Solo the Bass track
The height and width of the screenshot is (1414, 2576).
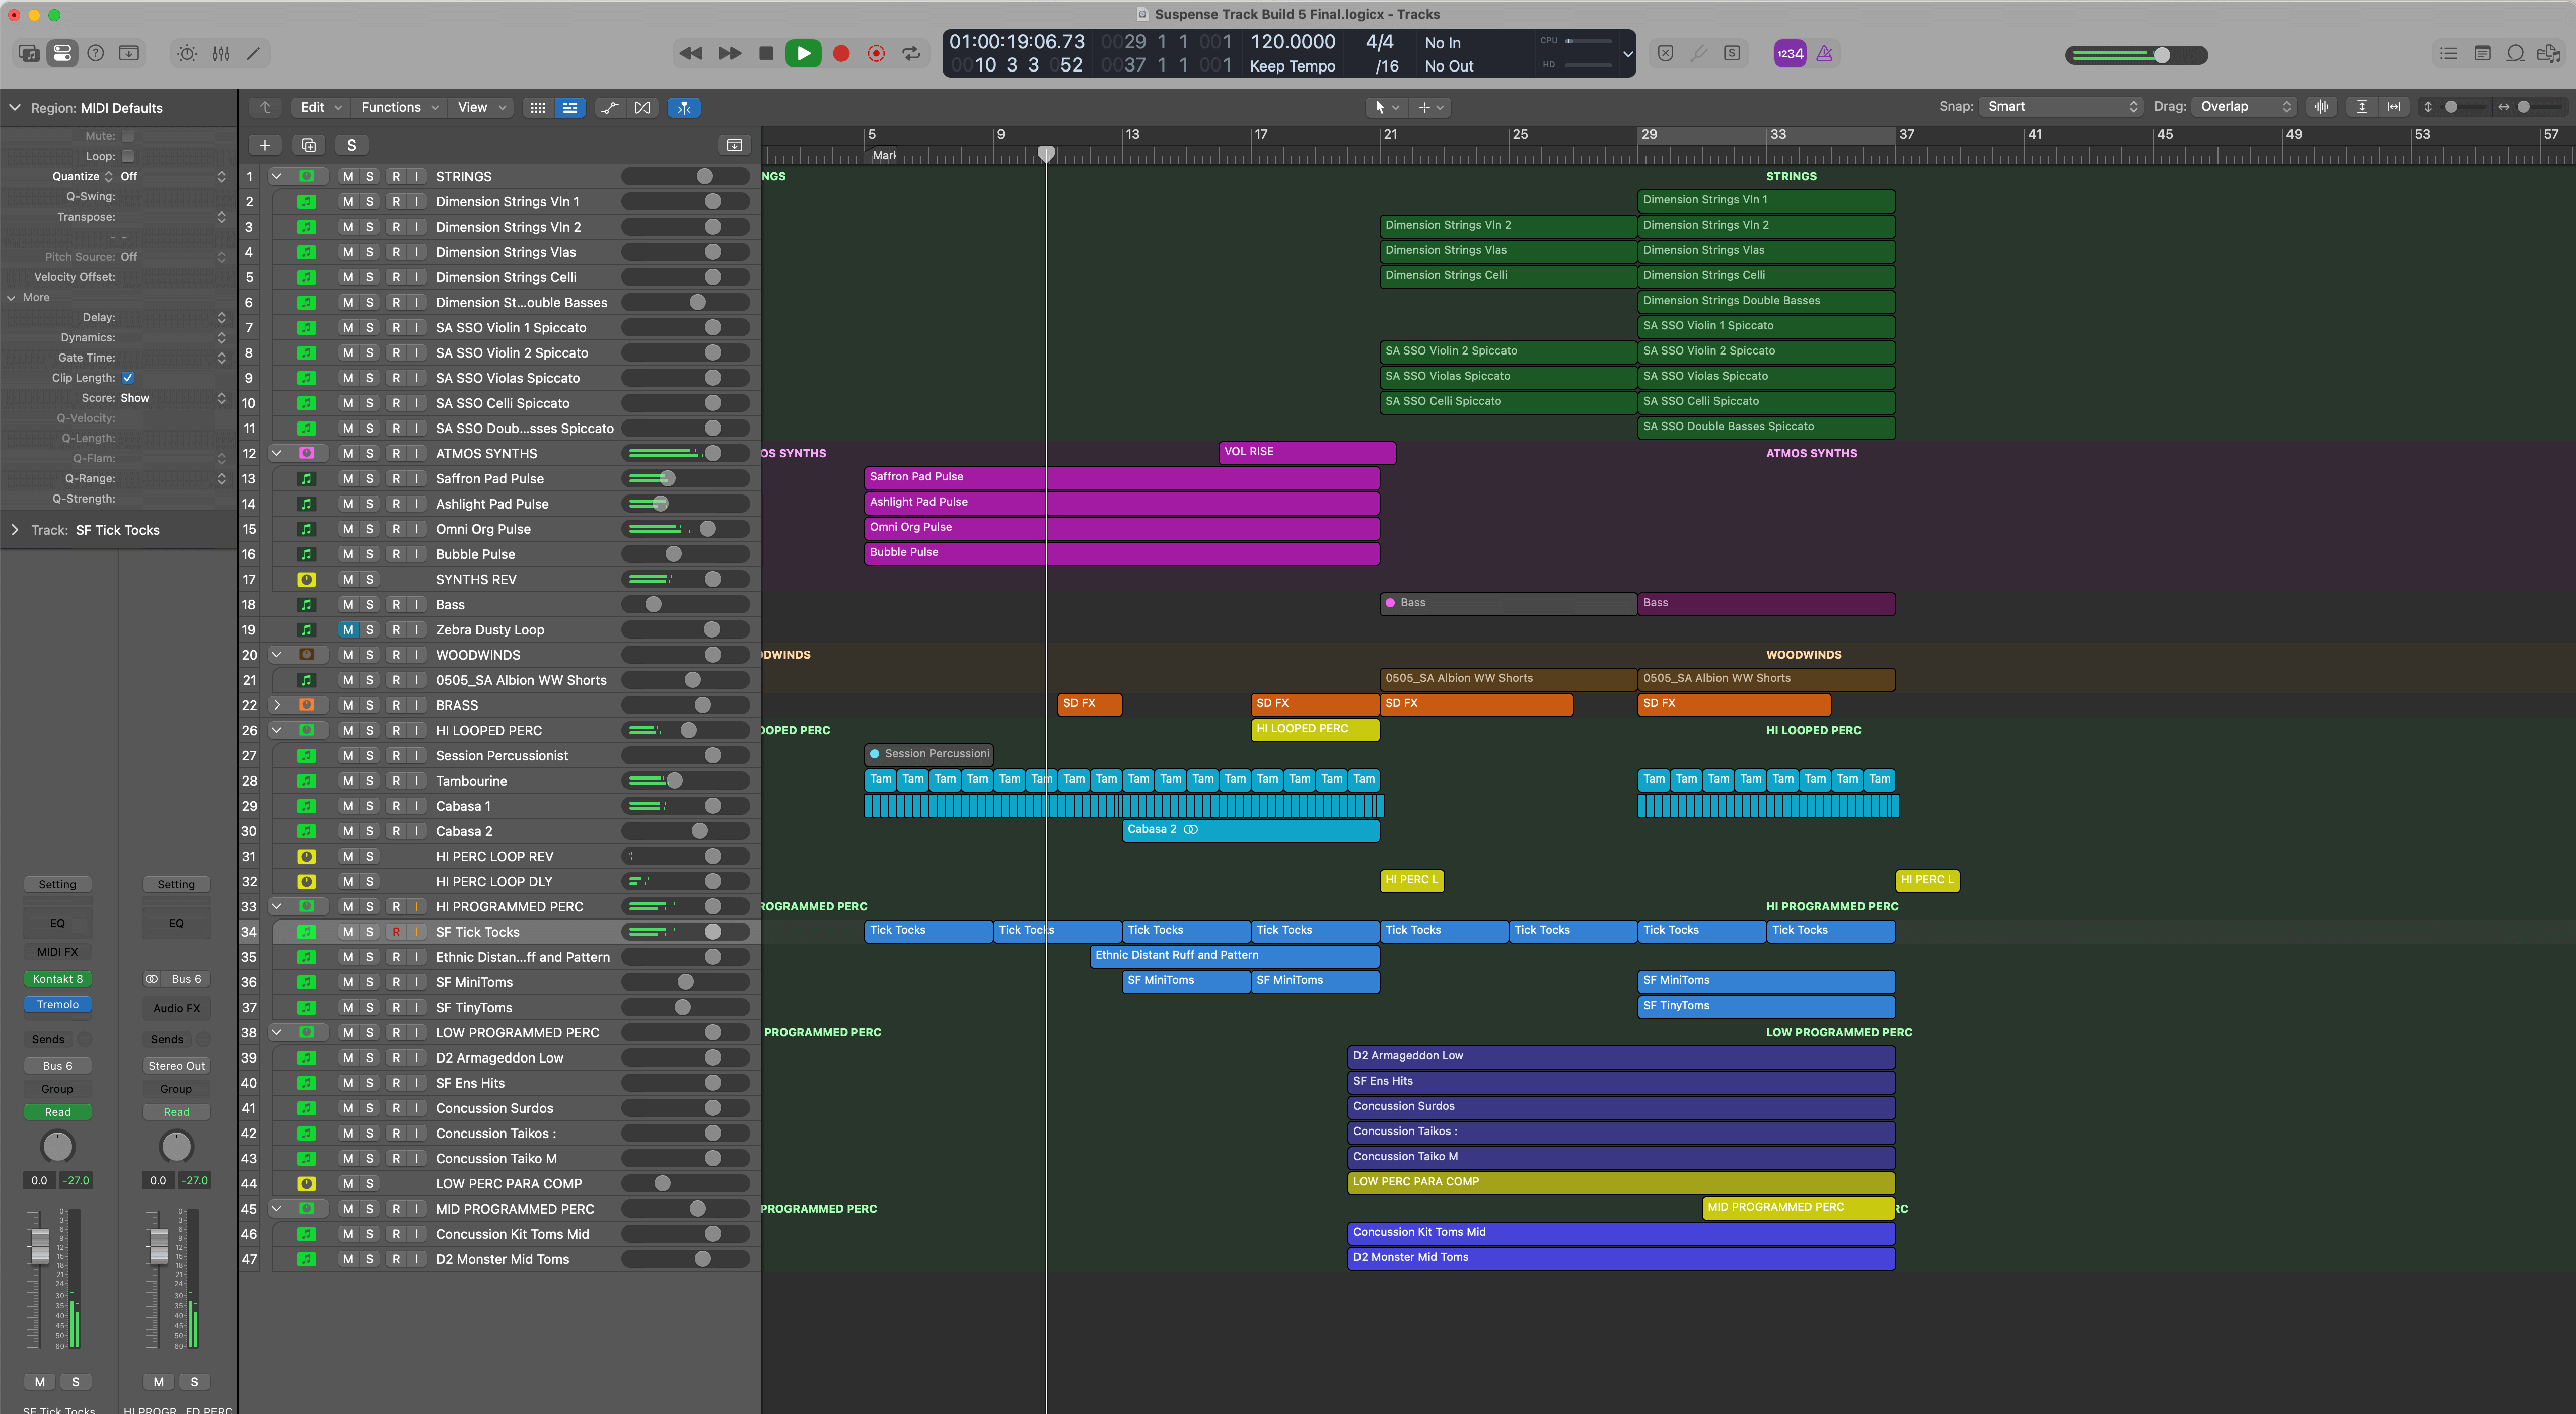coord(369,605)
